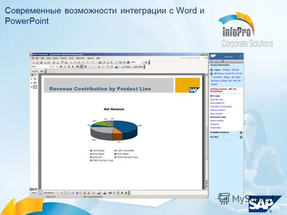287x215 pixels.
Task: Toggle Underline formatting
Action: (x=69, y=67)
